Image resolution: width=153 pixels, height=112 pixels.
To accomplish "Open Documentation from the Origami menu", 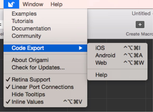I will point(45,29).
